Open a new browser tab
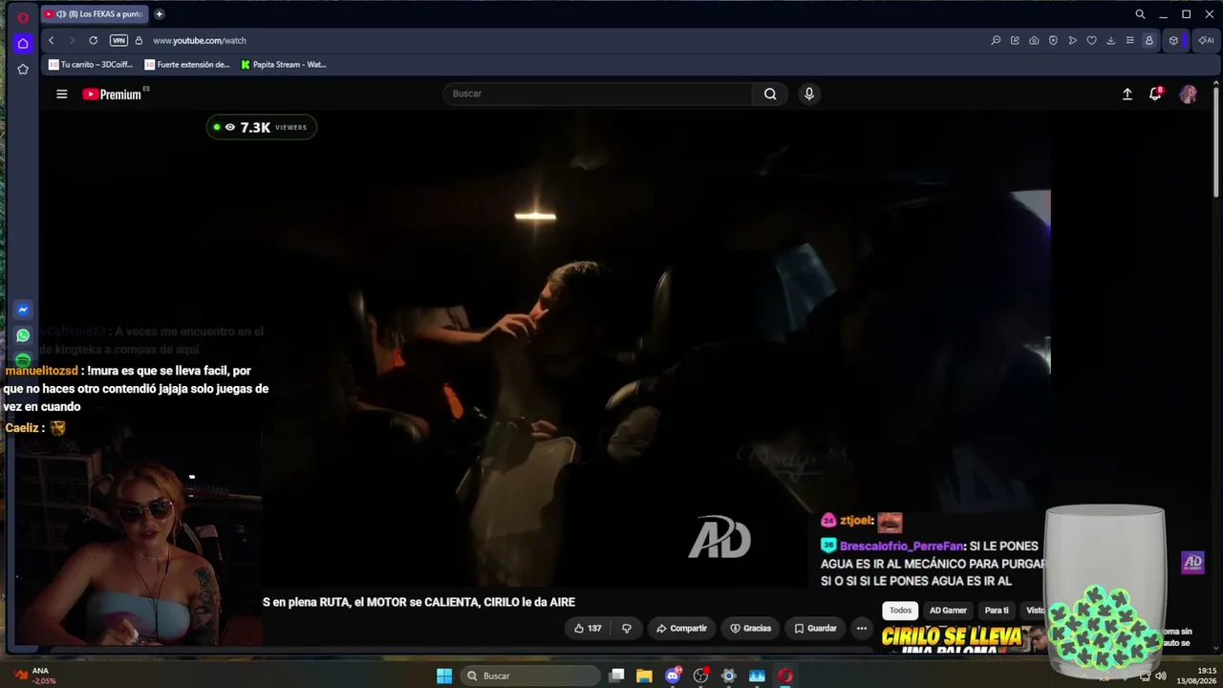 point(159,14)
